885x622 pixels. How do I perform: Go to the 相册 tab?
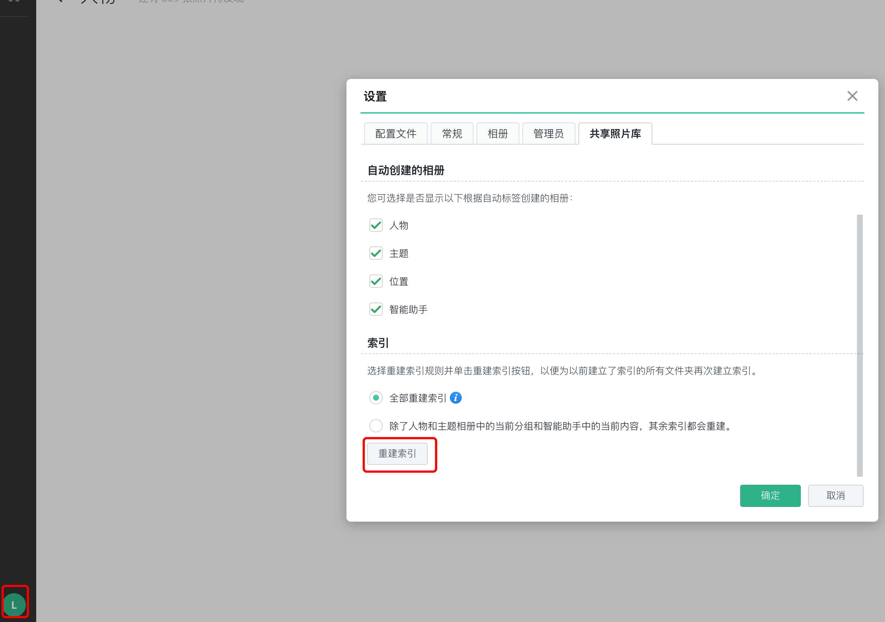coord(497,134)
